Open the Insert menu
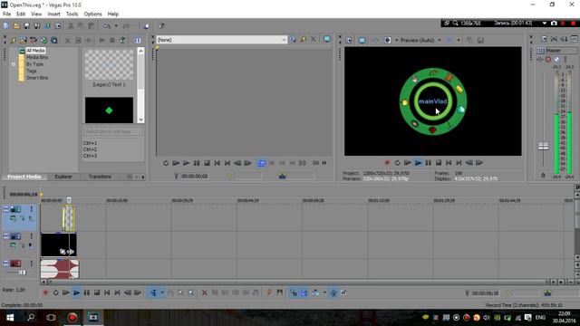 point(54,14)
